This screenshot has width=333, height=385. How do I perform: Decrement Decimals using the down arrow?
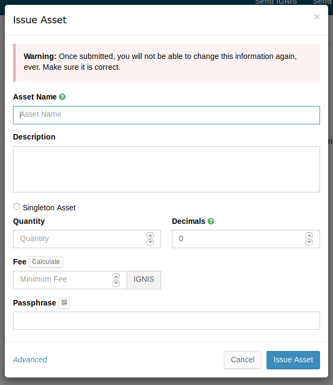point(309,242)
